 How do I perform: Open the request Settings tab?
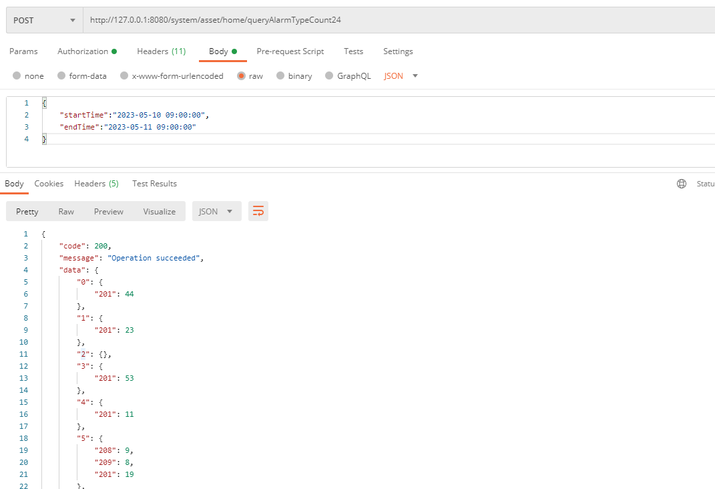(398, 51)
